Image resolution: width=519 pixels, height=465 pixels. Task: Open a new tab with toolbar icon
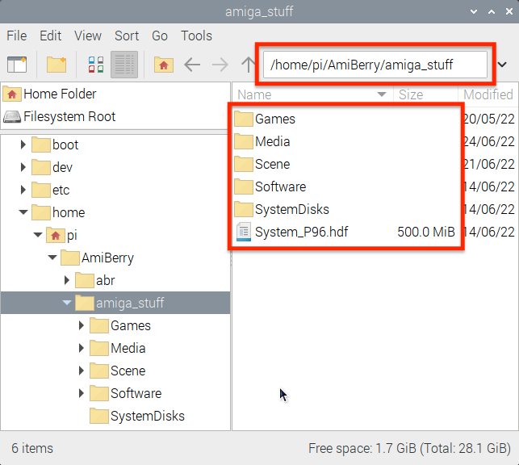[x=17, y=65]
